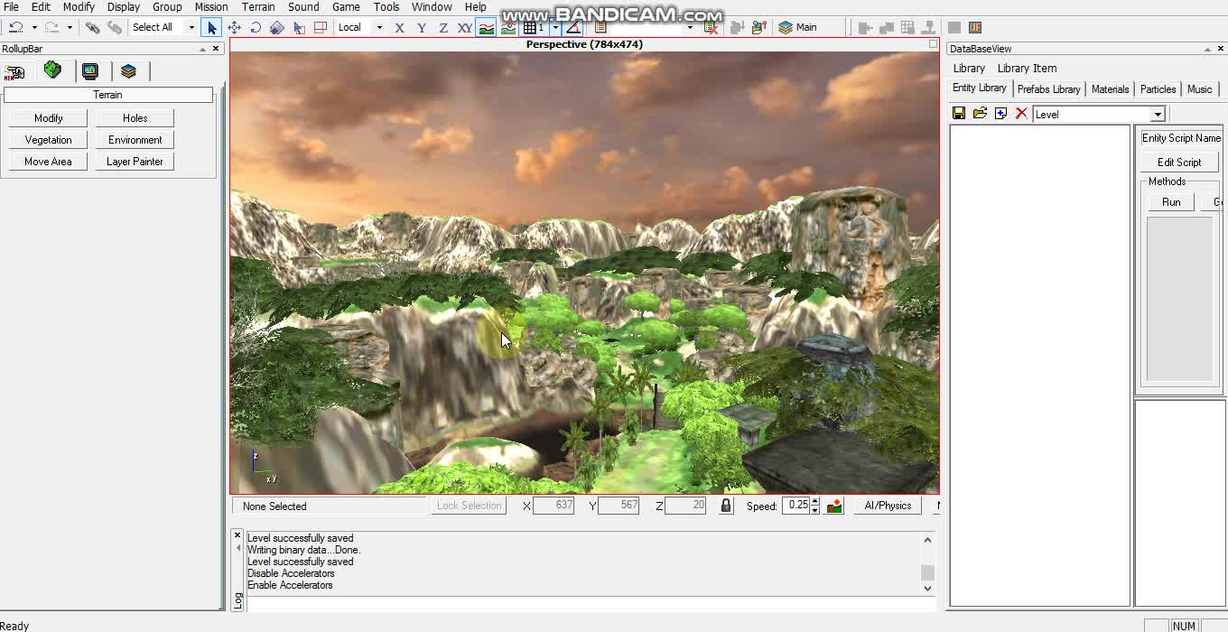Image resolution: width=1228 pixels, height=632 pixels.
Task: Switch to the Materials tab
Action: [x=1110, y=88]
